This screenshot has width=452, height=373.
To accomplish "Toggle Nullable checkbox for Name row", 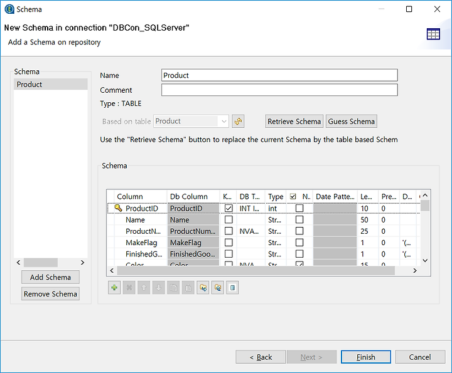I will coord(299,219).
